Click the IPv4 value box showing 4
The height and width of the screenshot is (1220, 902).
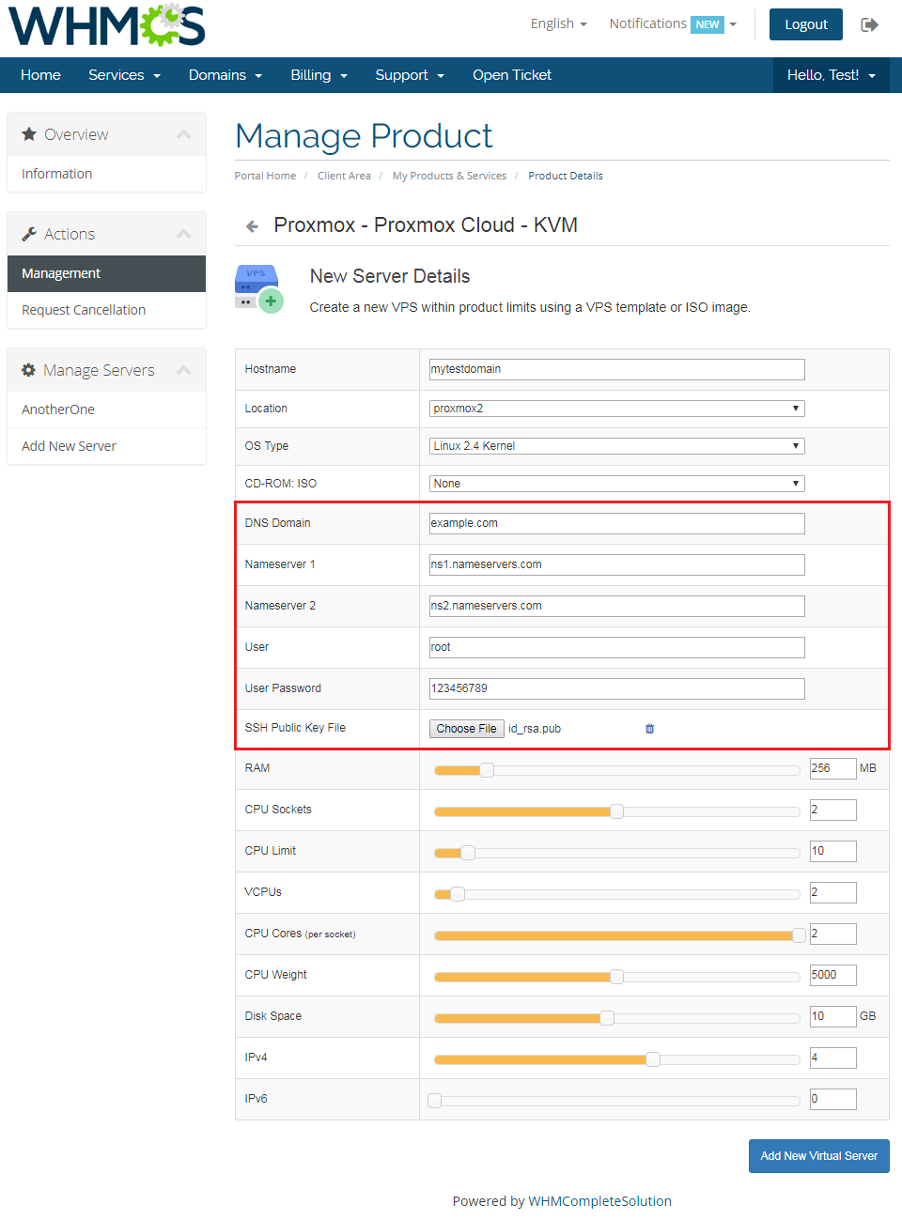(x=832, y=1058)
